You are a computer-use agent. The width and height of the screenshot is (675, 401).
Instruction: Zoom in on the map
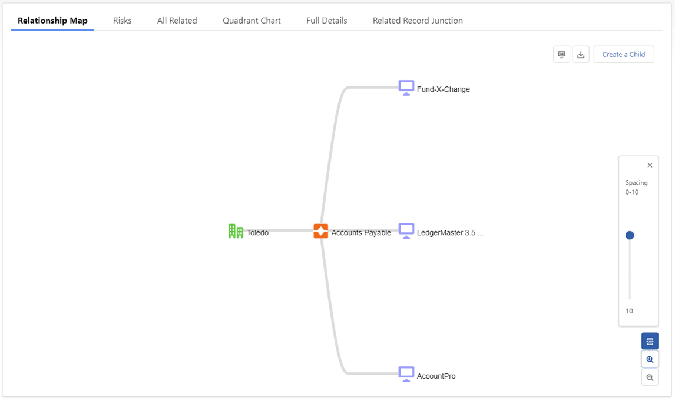[x=650, y=359]
